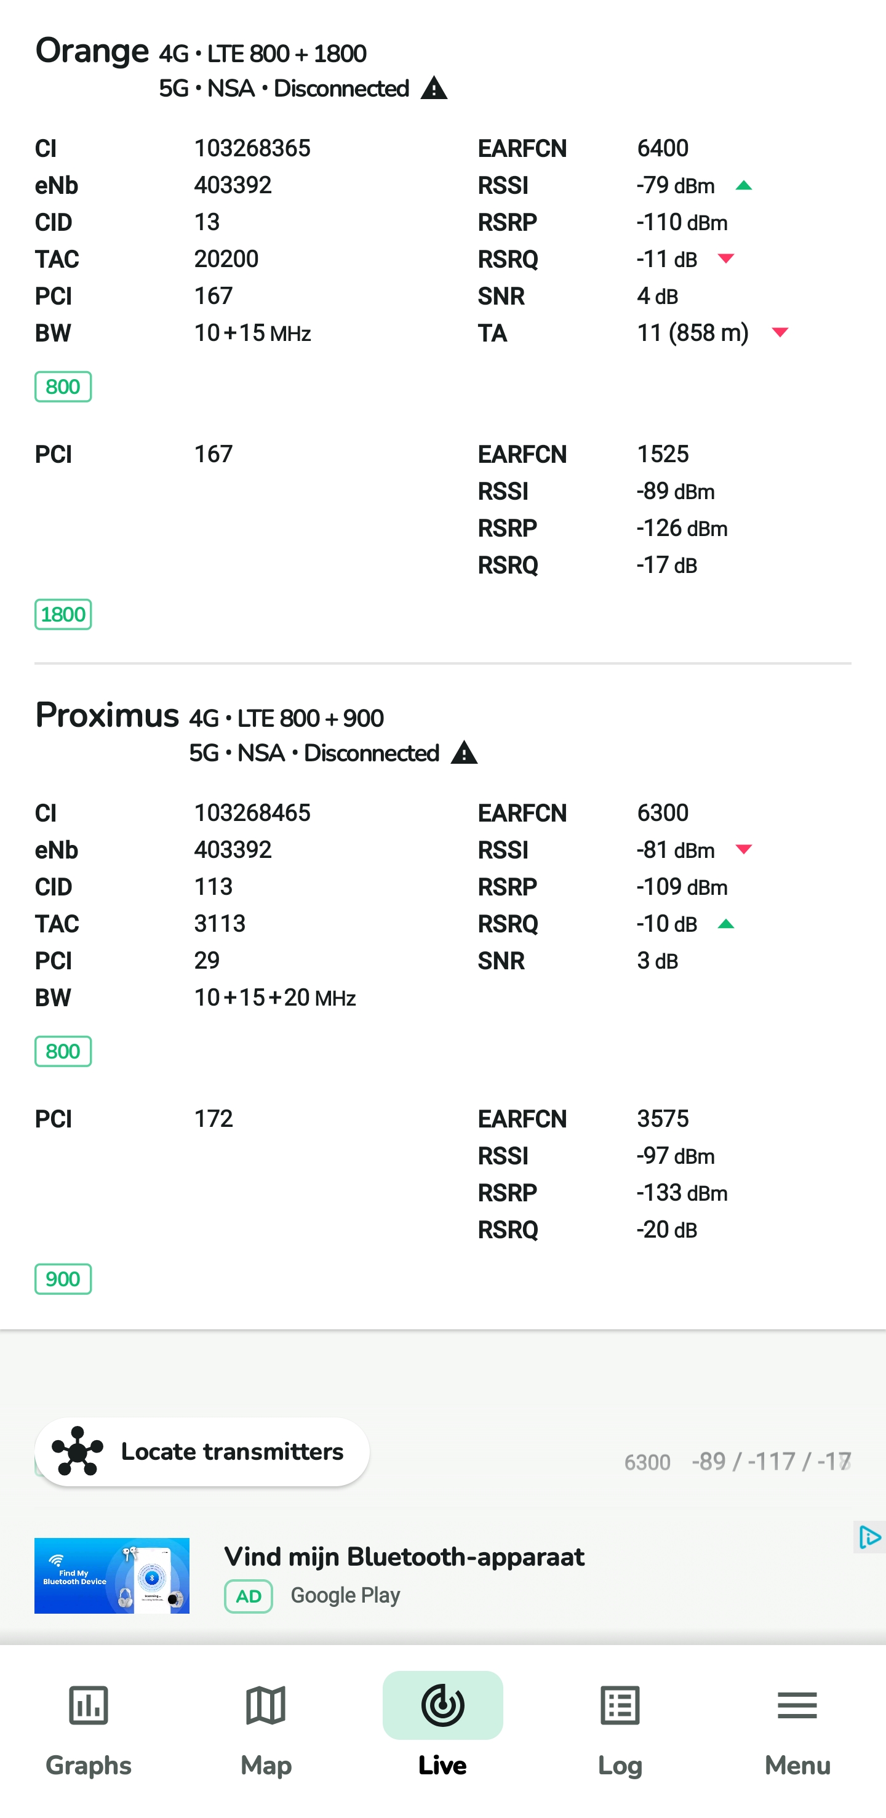Select the Live radar icon
The image size is (886, 1818).
pyautogui.click(x=443, y=1705)
